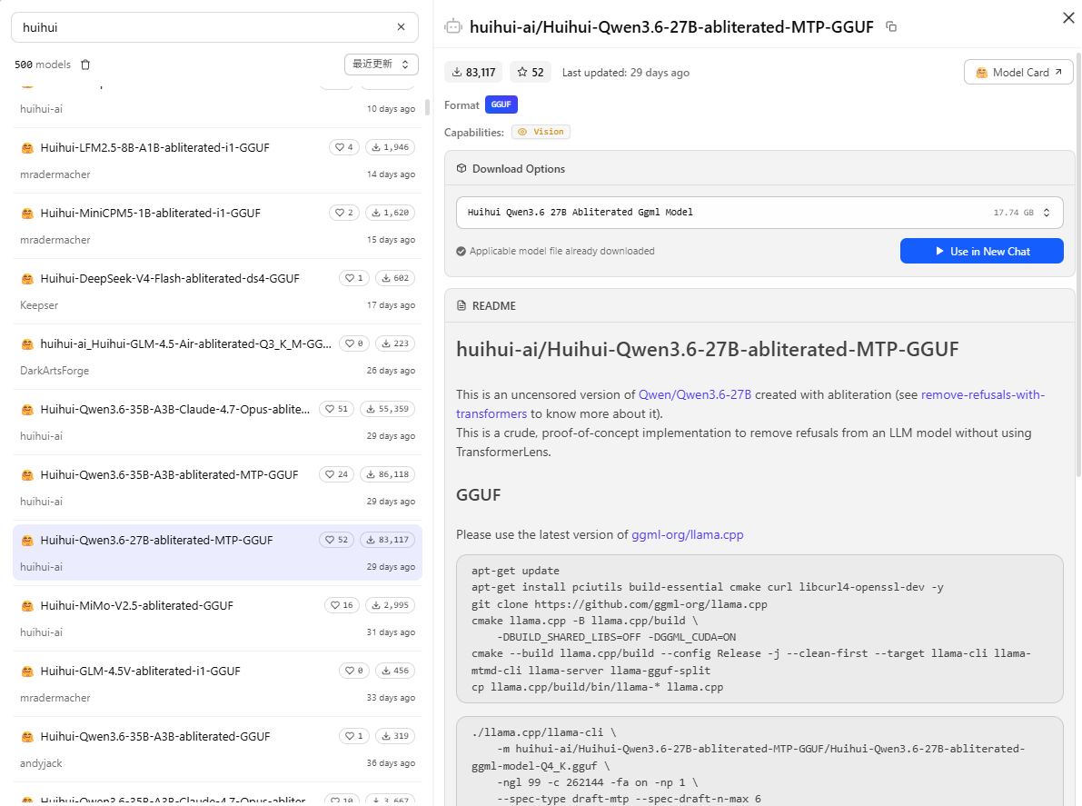This screenshot has height=806, width=1082.
Task: Clear the huihui search field
Action: pos(401,27)
